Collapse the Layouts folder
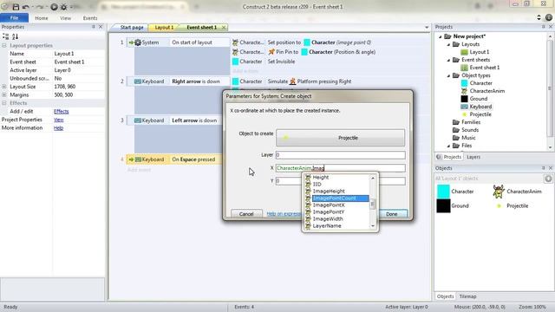The image size is (555, 312). [x=448, y=44]
